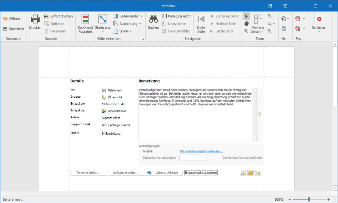Open ribbon display options in title bar
Image resolution: width=338 pixels, height=203 pixels.
point(285,6)
